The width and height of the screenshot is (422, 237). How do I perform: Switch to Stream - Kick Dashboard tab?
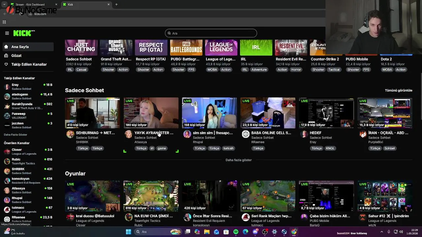pos(33,5)
